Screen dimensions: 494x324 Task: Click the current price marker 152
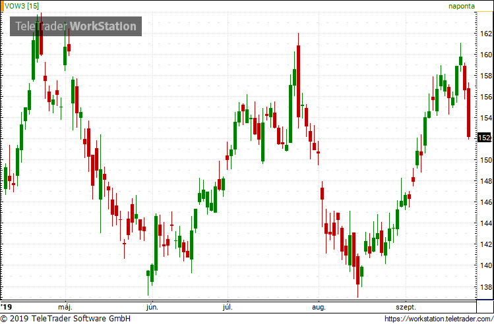484,138
